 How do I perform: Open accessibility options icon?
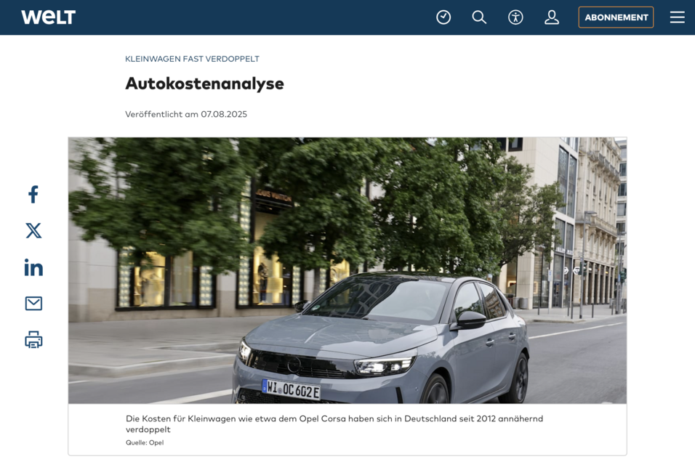pos(515,17)
